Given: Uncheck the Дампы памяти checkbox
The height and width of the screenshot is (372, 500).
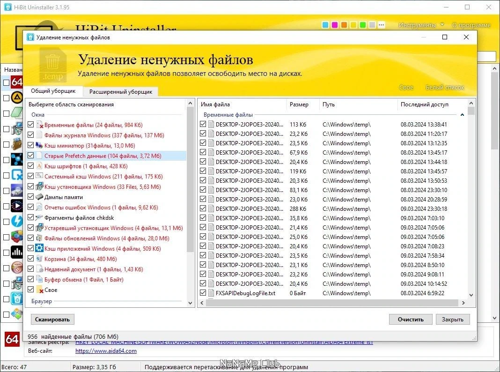Looking at the screenshot, I should coord(30,197).
